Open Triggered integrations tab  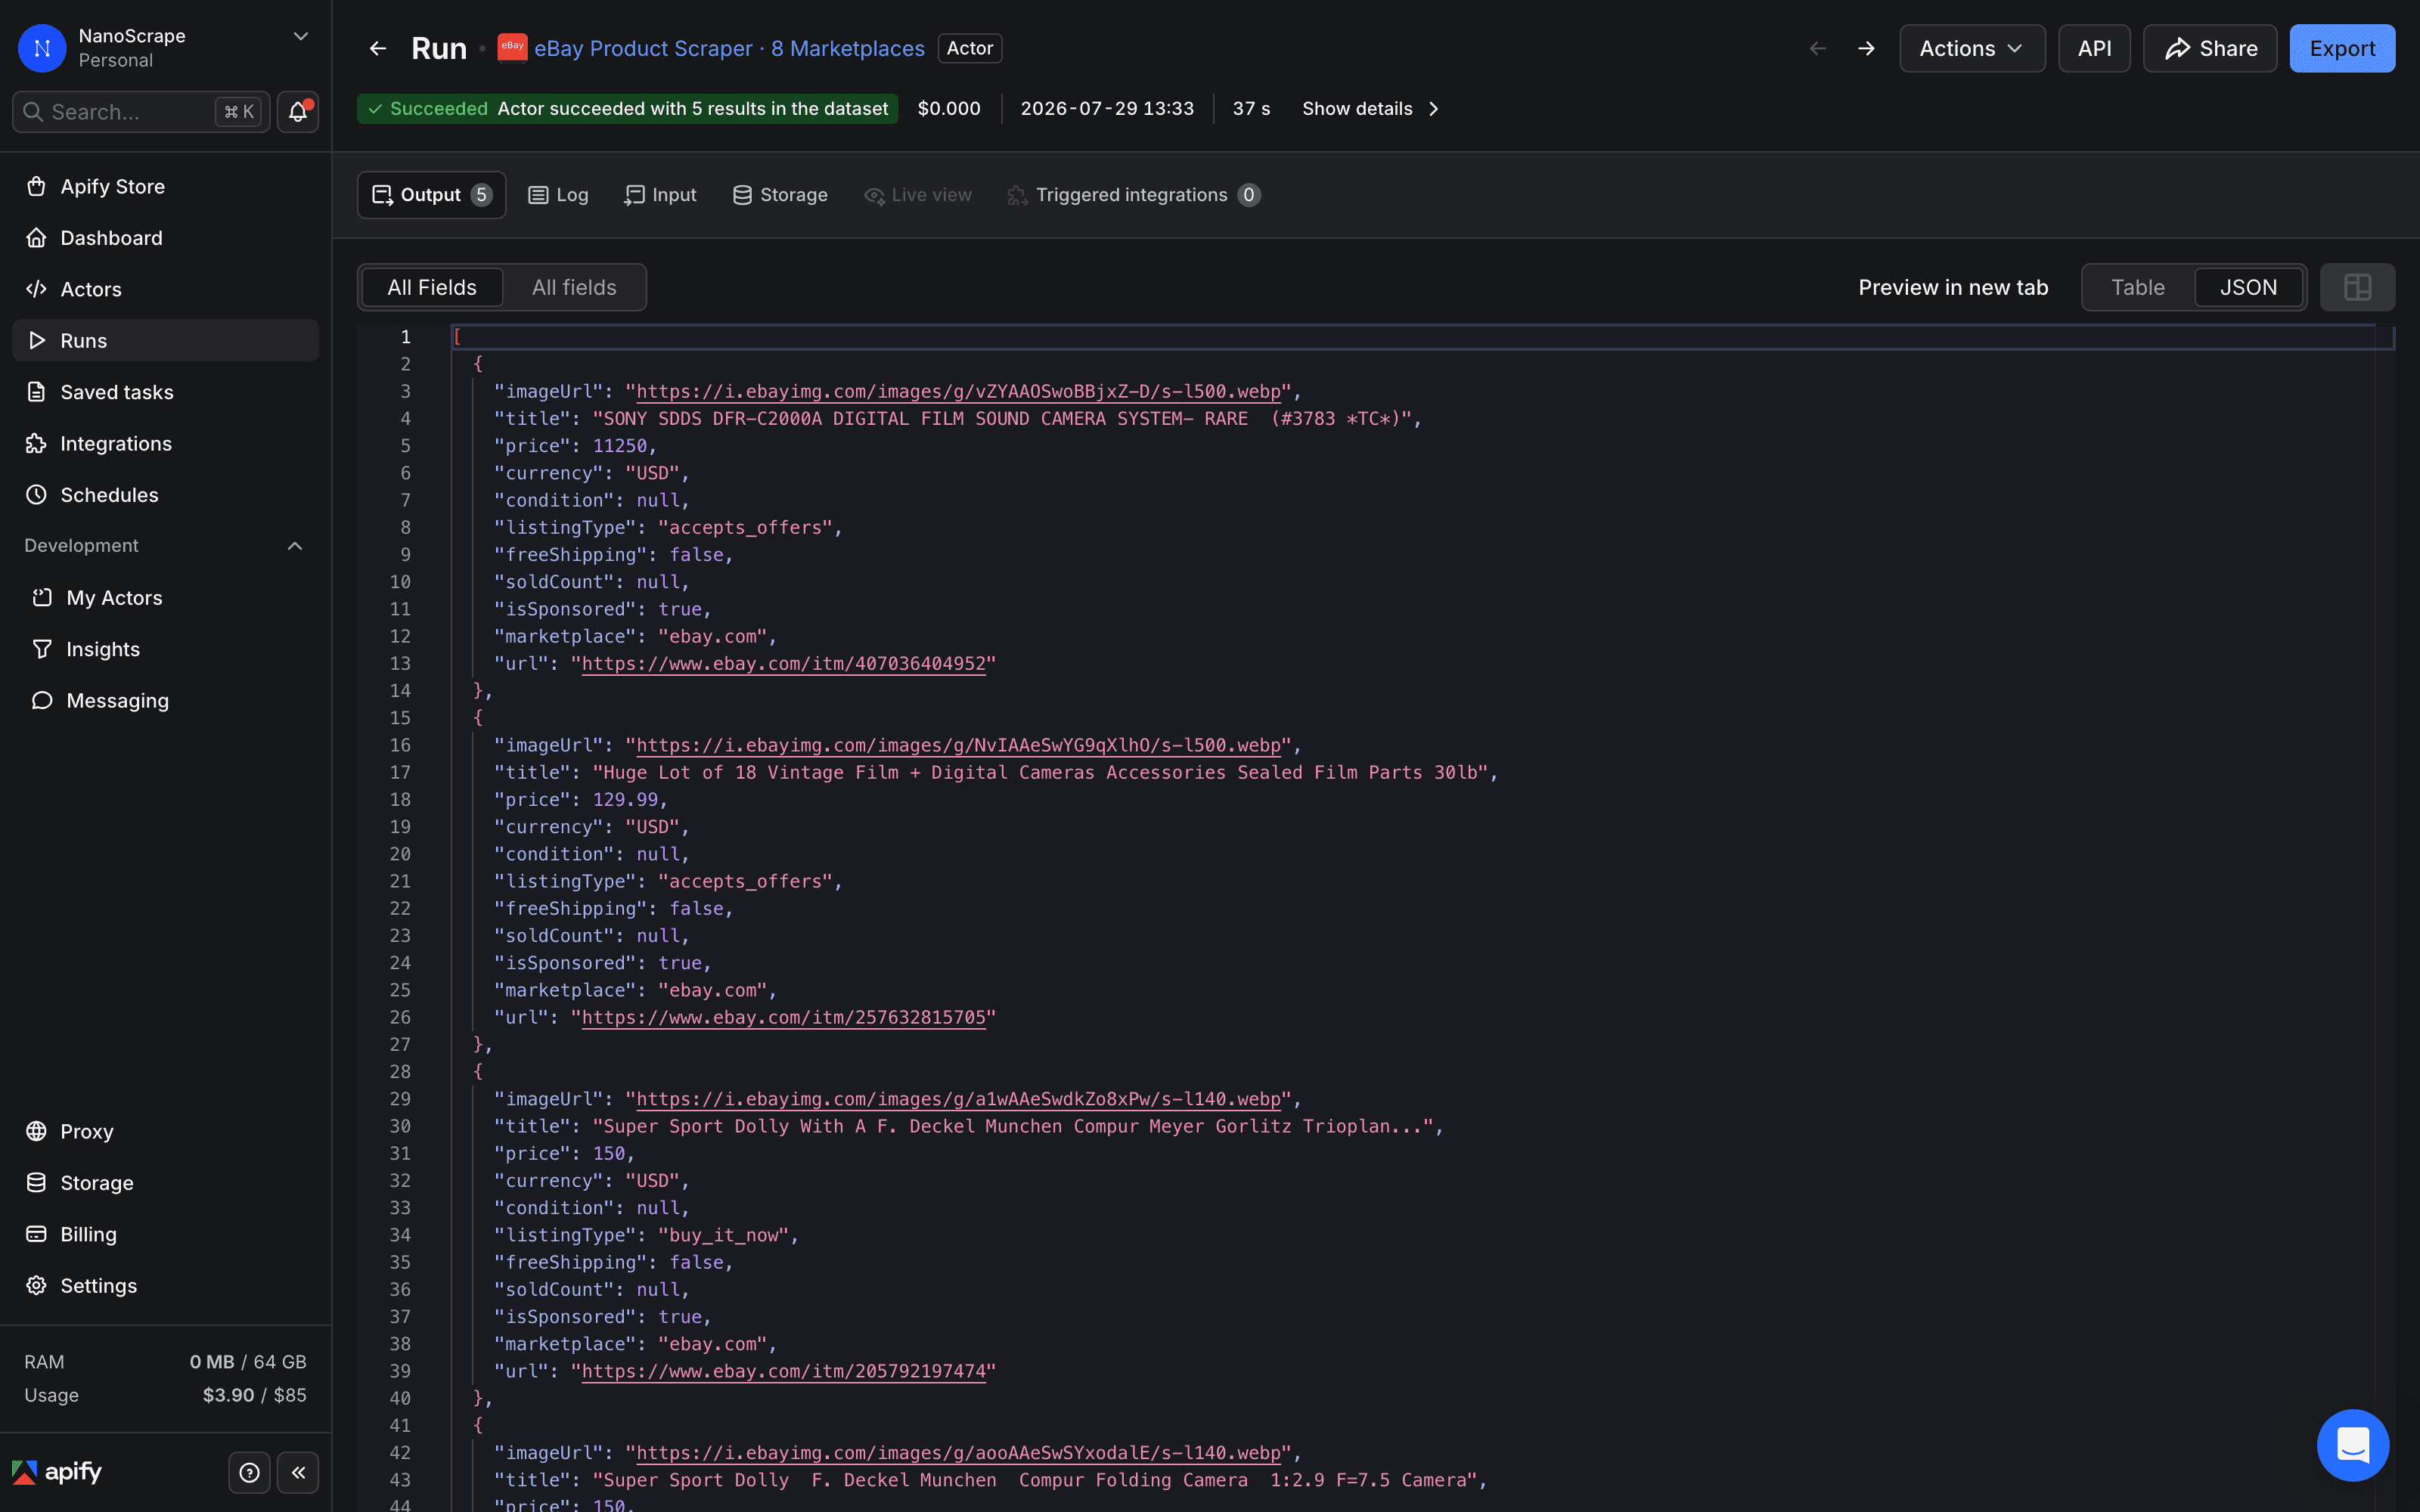(1134, 195)
